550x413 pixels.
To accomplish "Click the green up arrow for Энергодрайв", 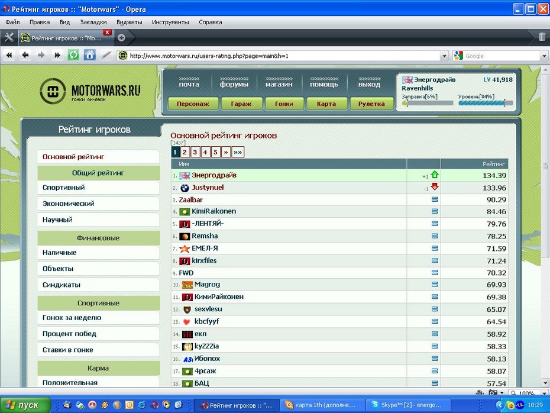I will 435,175.
